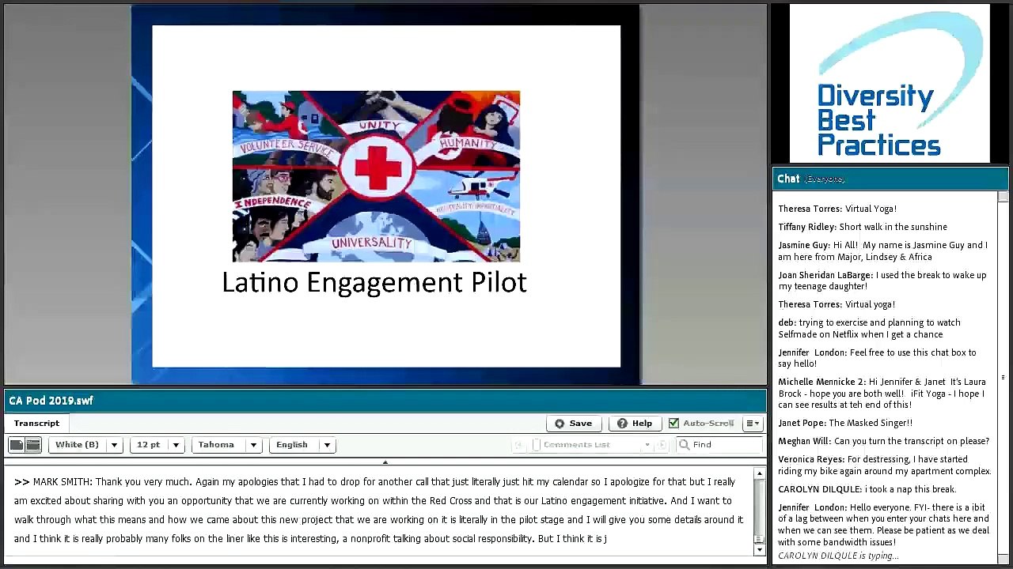Click Jasmine Guy's chat introduction message
The height and width of the screenshot is (569, 1013).
coord(883,251)
